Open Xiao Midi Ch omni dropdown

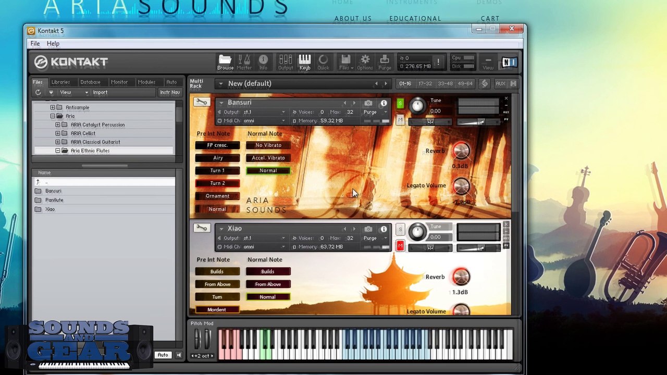point(251,247)
